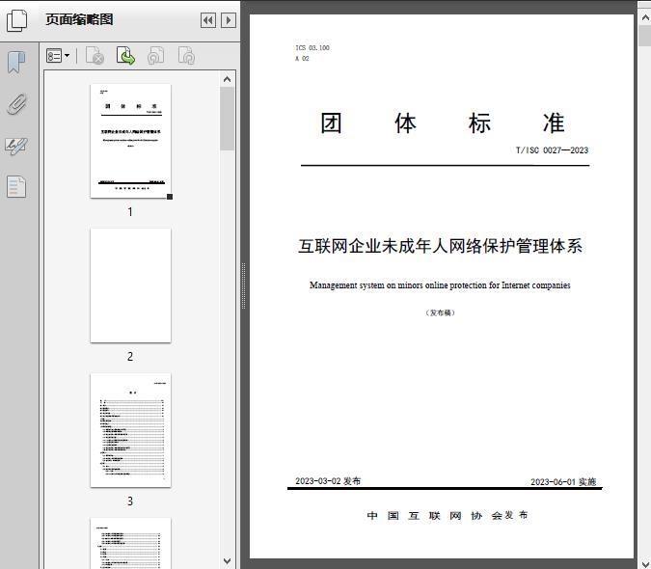Collapse panel with double-left arrow button
Viewport: 651px width, 569px height.
pyautogui.click(x=208, y=20)
